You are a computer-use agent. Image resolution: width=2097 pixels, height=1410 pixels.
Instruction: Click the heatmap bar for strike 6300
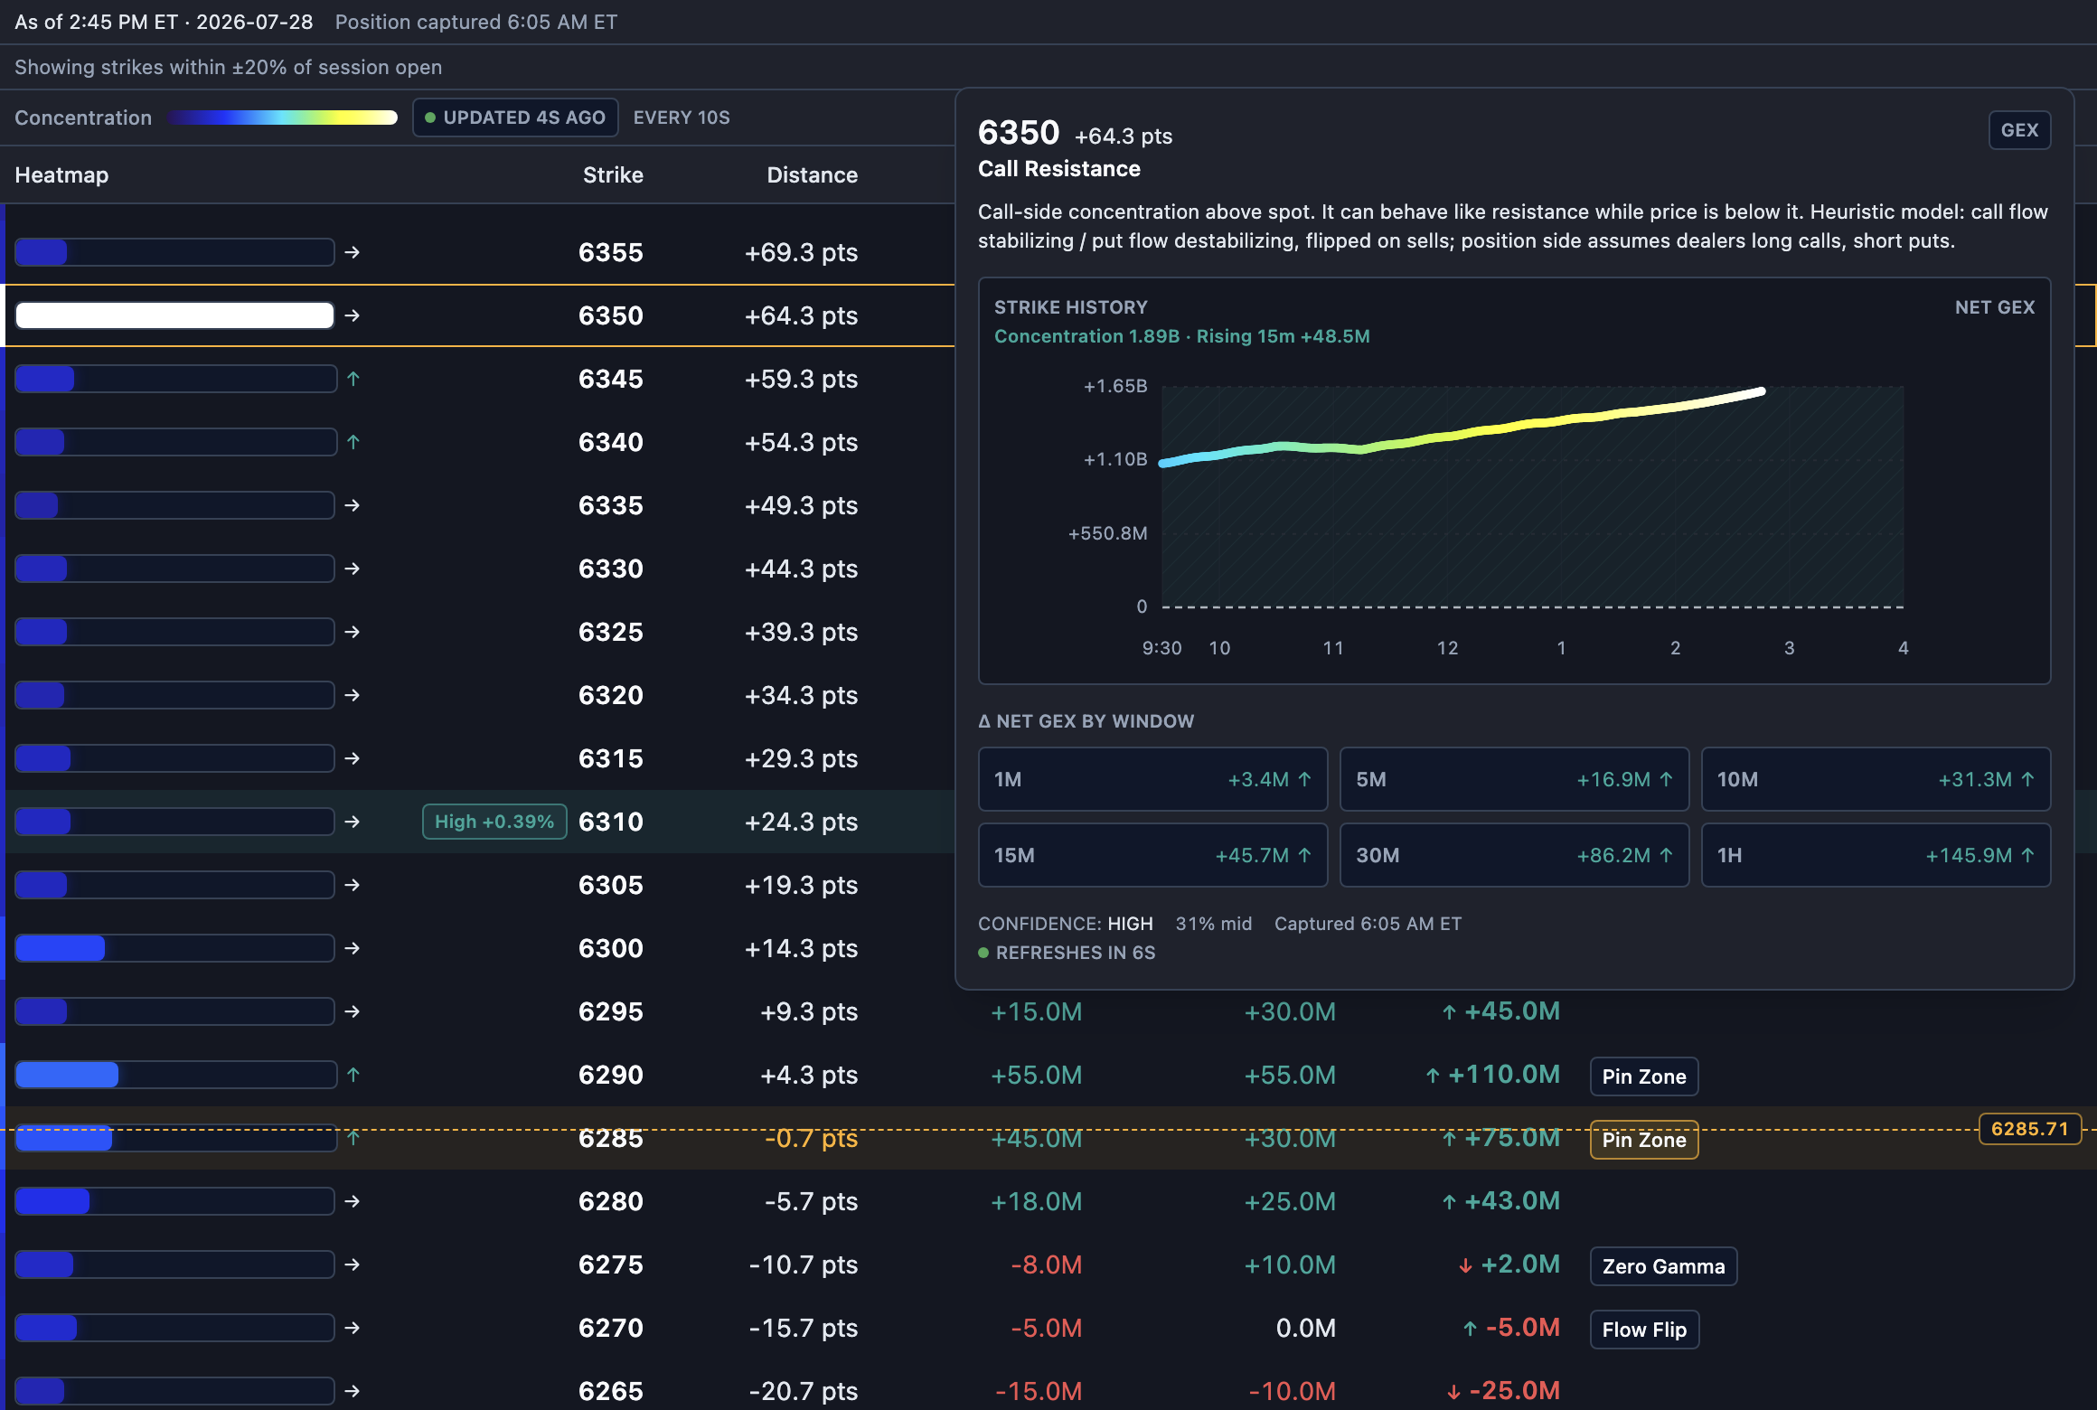tap(174, 948)
